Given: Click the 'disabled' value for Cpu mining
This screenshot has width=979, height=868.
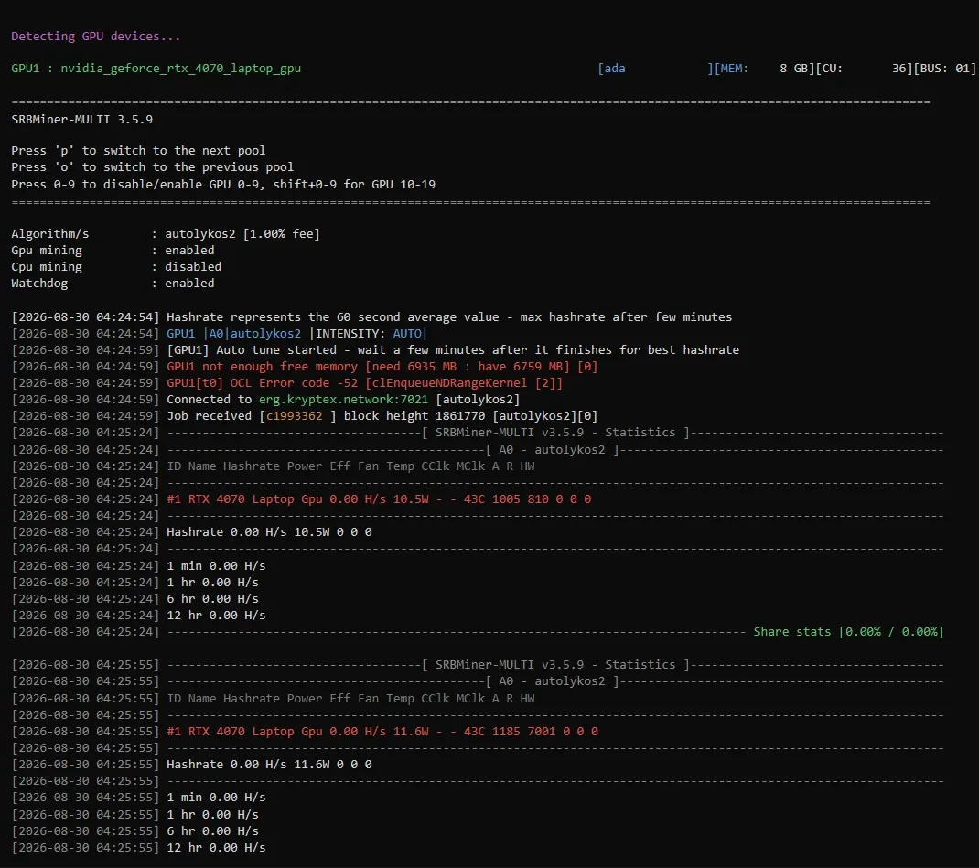Looking at the screenshot, I should tap(193, 266).
